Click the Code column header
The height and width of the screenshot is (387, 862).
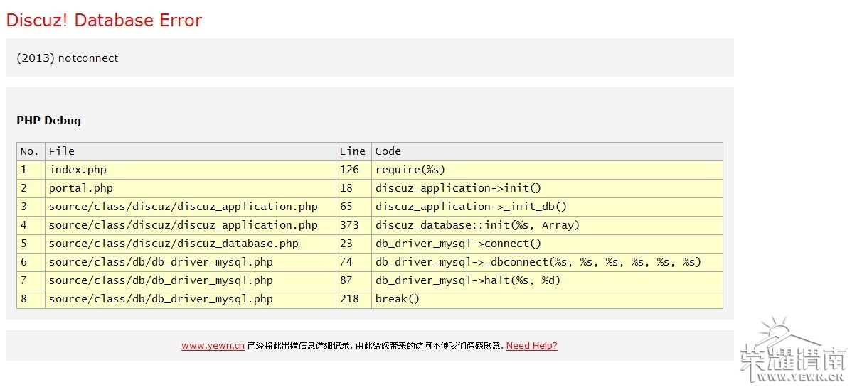pyautogui.click(x=388, y=151)
